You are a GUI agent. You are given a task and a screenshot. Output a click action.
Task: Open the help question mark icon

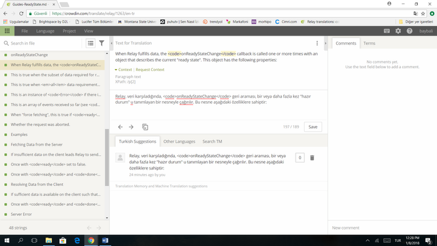pyautogui.click(x=409, y=31)
